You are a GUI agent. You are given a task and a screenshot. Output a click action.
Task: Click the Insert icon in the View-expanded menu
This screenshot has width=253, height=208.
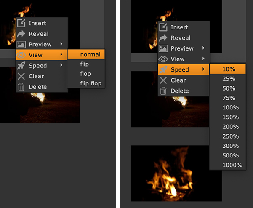[21, 23]
